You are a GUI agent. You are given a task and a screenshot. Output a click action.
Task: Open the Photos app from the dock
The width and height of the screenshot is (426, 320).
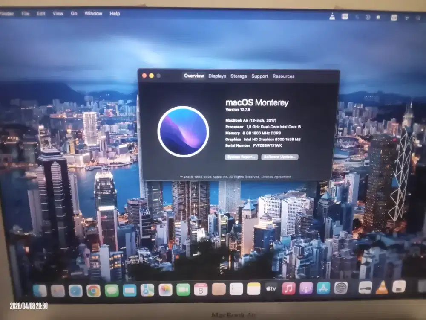[165, 290]
